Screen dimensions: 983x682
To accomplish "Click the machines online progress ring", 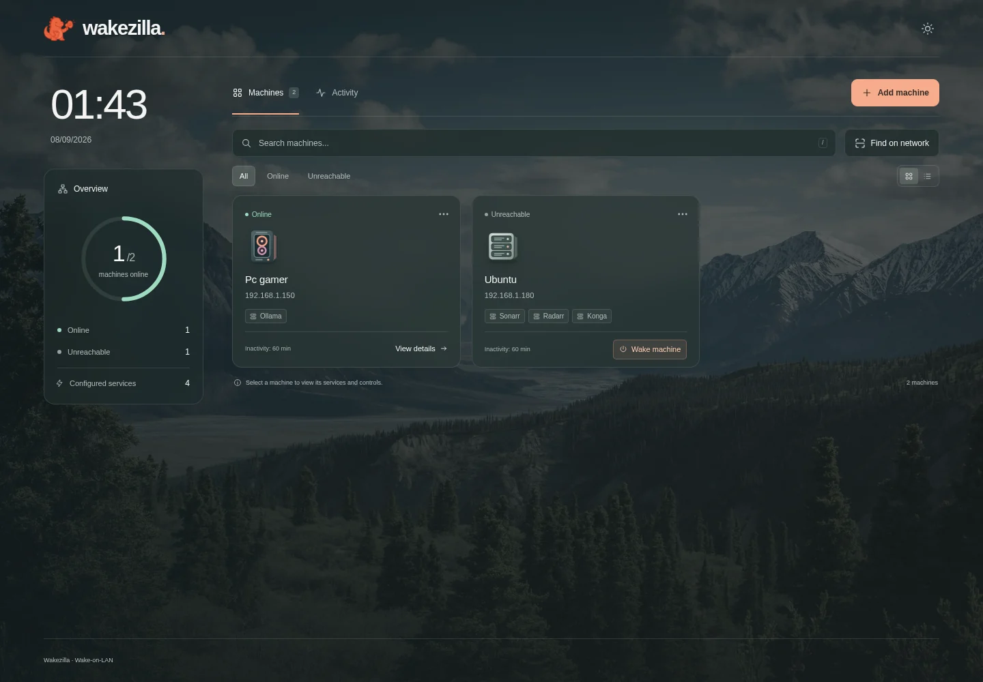I will tap(124, 258).
